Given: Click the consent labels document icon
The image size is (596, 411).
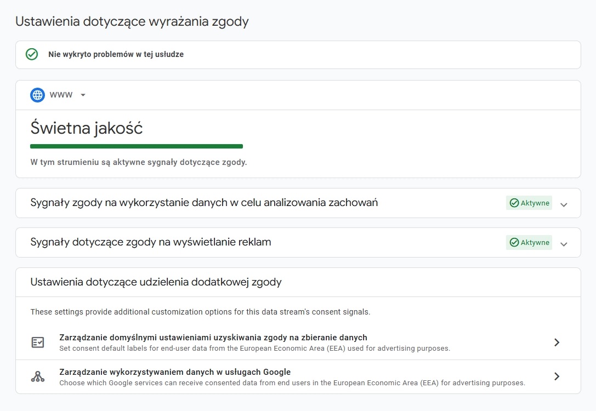Looking at the screenshot, I should [x=37, y=341].
